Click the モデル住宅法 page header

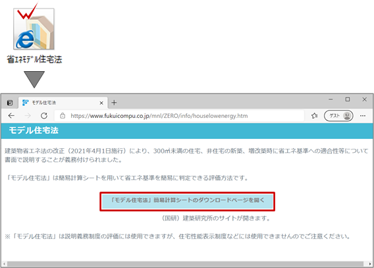(x=187, y=130)
